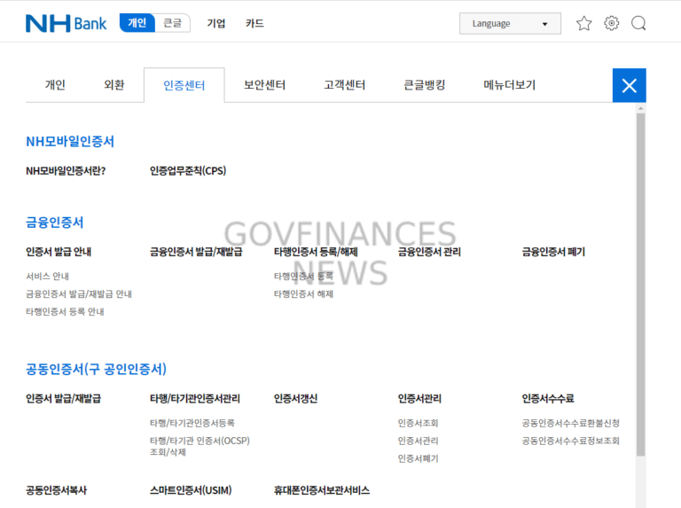Open 인증서조회 sub-link

click(419, 423)
